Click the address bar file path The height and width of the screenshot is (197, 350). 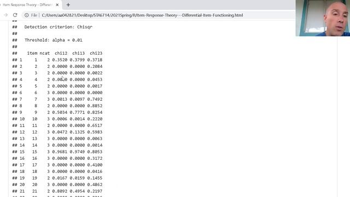click(x=142, y=15)
